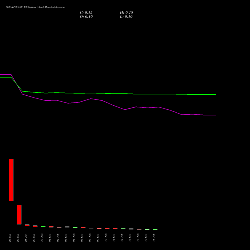
Task: Select the last green candlestick for 18 Feb
Action: coord(155,229)
